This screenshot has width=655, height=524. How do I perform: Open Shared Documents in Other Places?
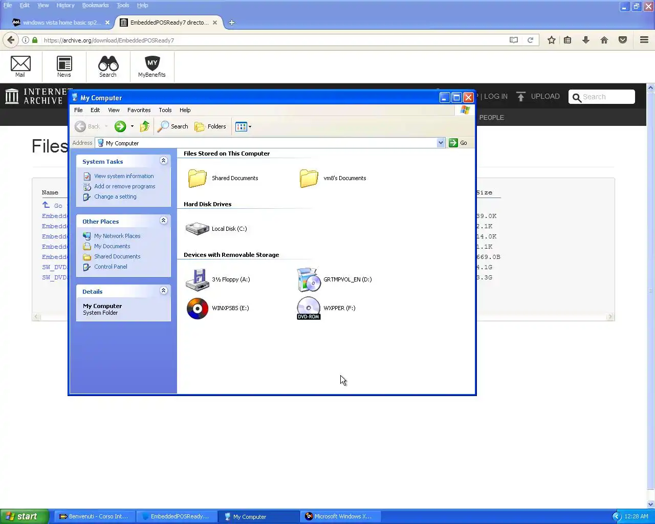point(117,256)
